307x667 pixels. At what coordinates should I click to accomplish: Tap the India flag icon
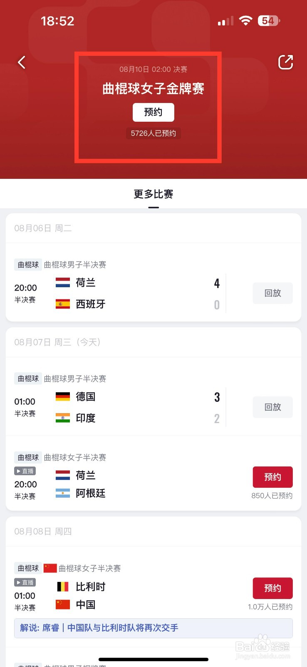point(63,418)
